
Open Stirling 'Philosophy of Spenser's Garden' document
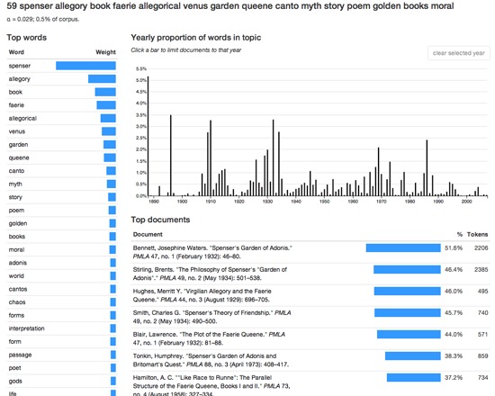click(x=210, y=274)
